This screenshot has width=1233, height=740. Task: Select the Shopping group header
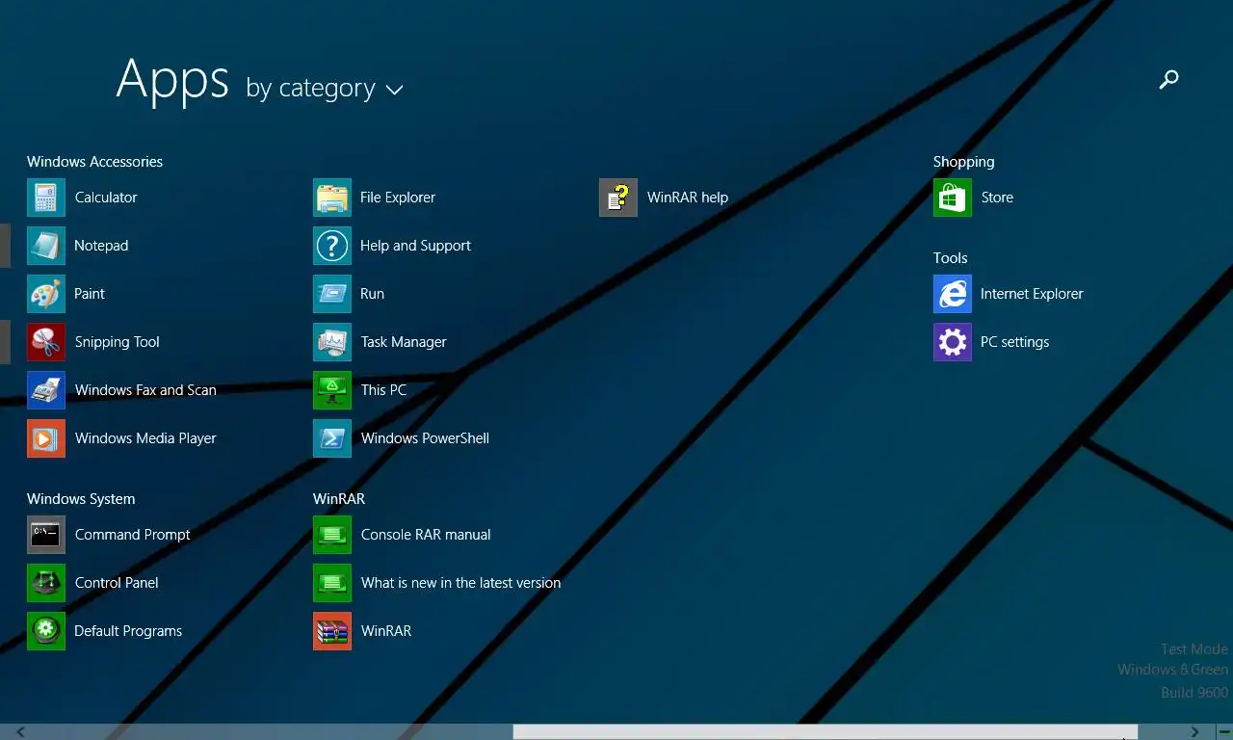click(963, 162)
